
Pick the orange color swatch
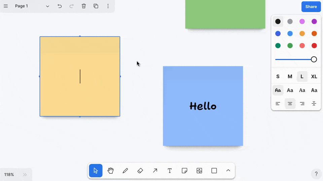point(314,34)
